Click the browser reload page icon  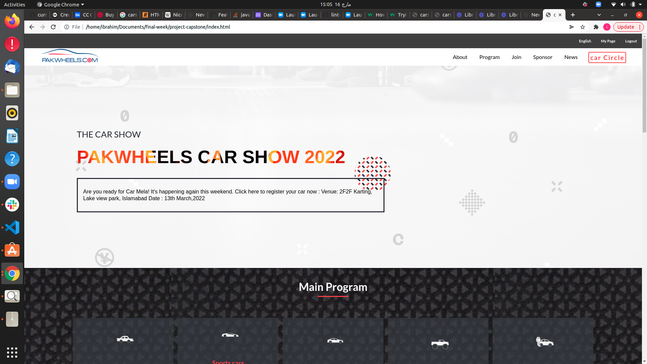[53, 27]
